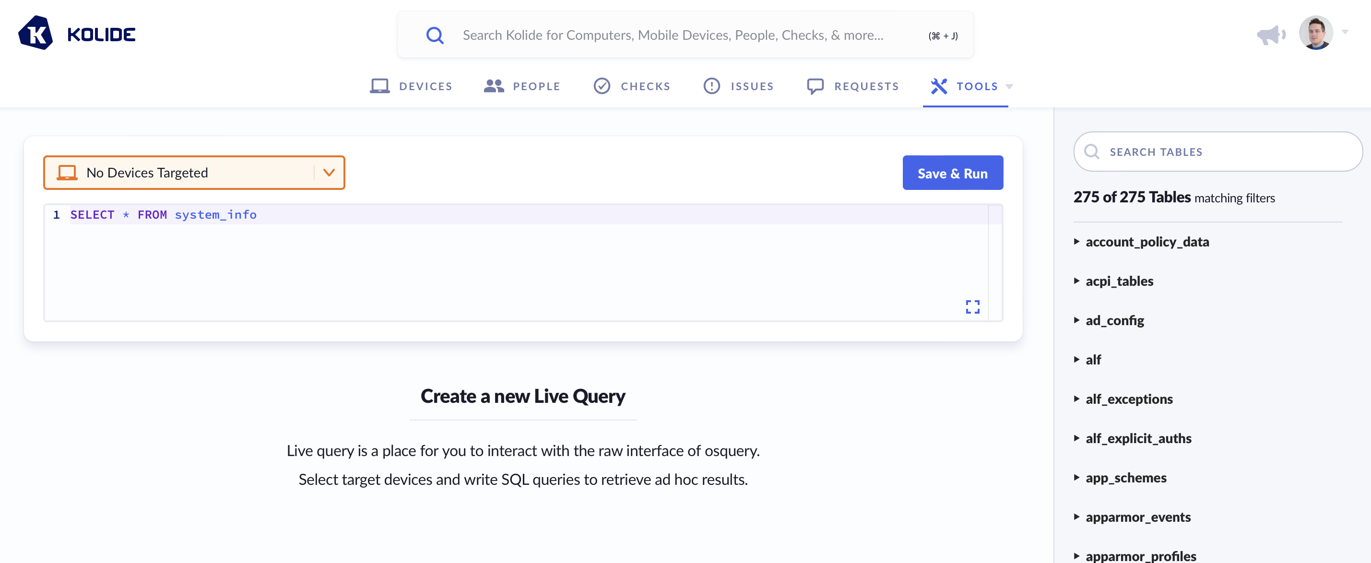Click the search tables magnifier icon

tap(1091, 152)
